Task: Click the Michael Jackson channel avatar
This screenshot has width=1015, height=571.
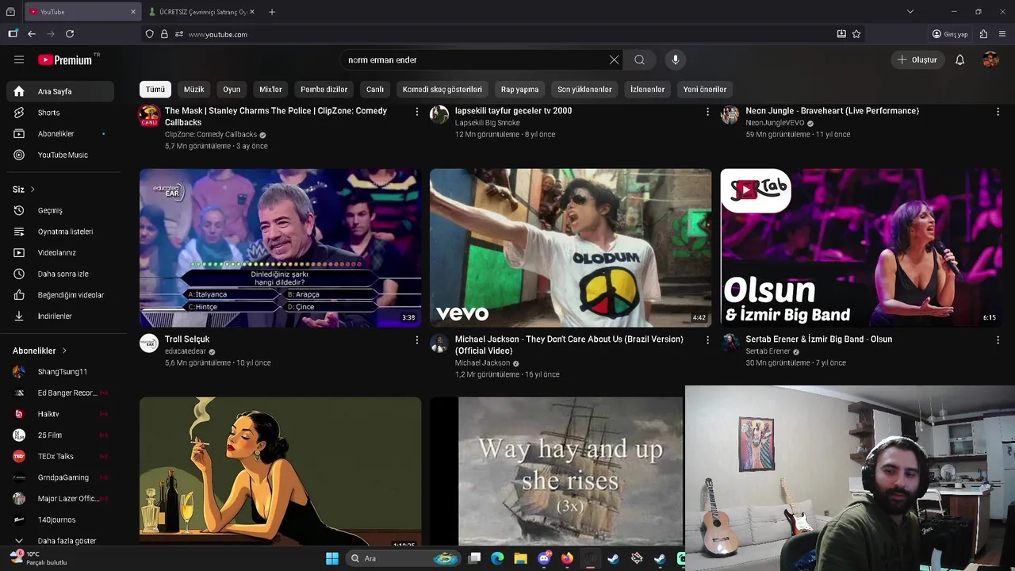Action: click(x=439, y=343)
